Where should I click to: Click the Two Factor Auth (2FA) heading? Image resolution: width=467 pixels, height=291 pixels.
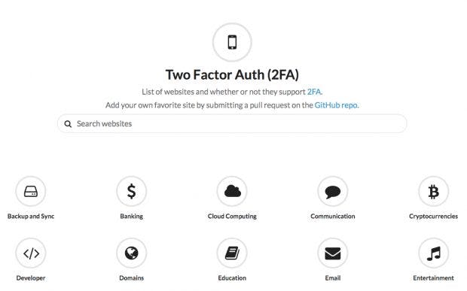pos(232,74)
